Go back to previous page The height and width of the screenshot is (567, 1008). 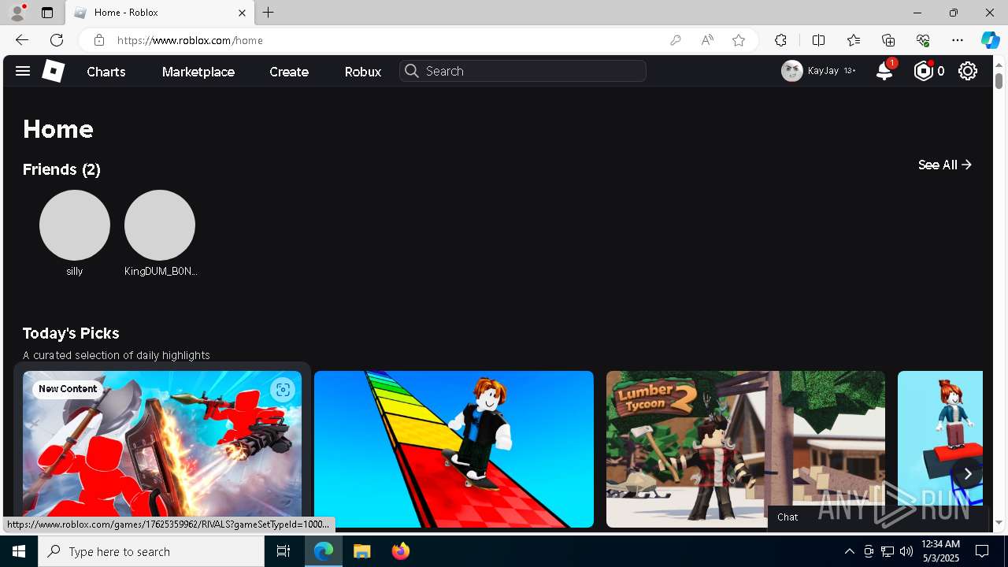(22, 40)
